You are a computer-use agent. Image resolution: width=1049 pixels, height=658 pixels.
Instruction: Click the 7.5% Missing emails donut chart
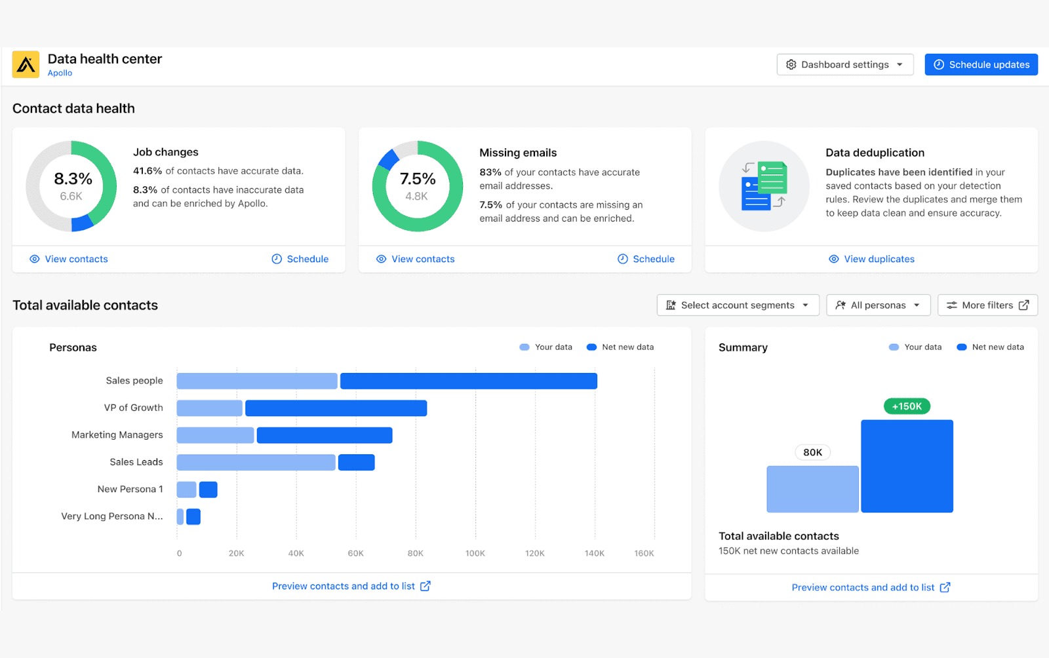click(417, 186)
